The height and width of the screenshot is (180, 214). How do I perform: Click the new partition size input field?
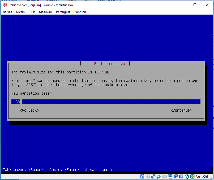[106, 102]
